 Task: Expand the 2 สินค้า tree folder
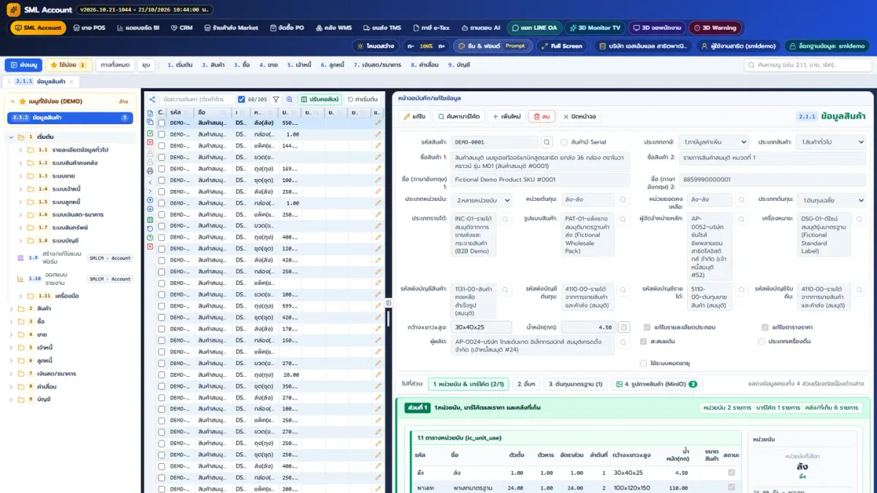pyautogui.click(x=12, y=308)
